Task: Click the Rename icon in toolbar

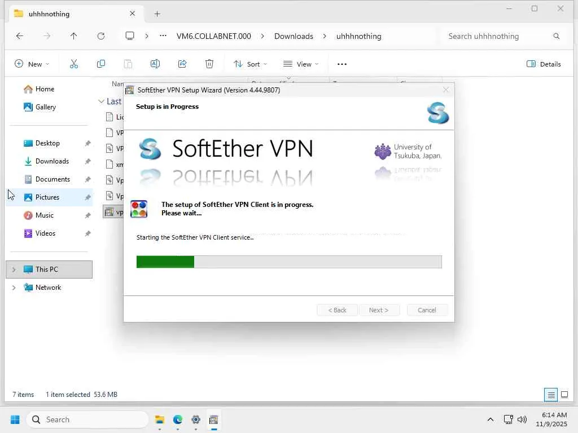Action: [155, 64]
